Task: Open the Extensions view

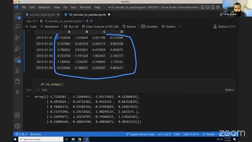Action: (x=17, y=60)
